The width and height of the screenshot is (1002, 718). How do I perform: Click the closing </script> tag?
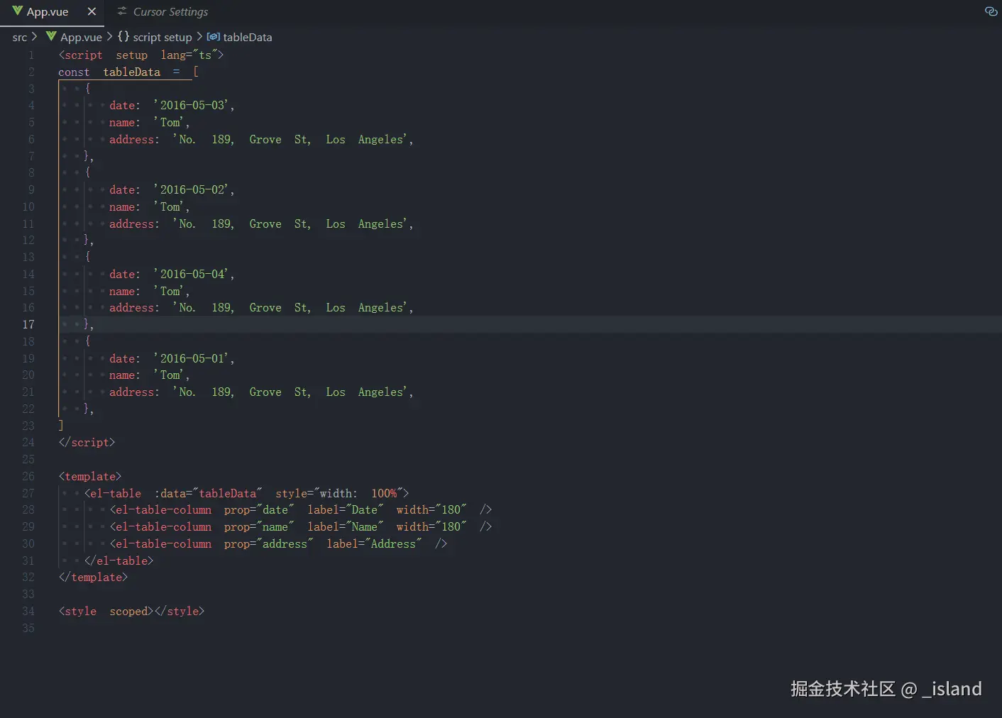tap(87, 443)
